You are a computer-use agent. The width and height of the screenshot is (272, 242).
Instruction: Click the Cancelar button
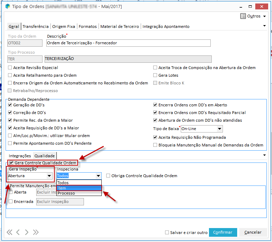(x=253, y=232)
